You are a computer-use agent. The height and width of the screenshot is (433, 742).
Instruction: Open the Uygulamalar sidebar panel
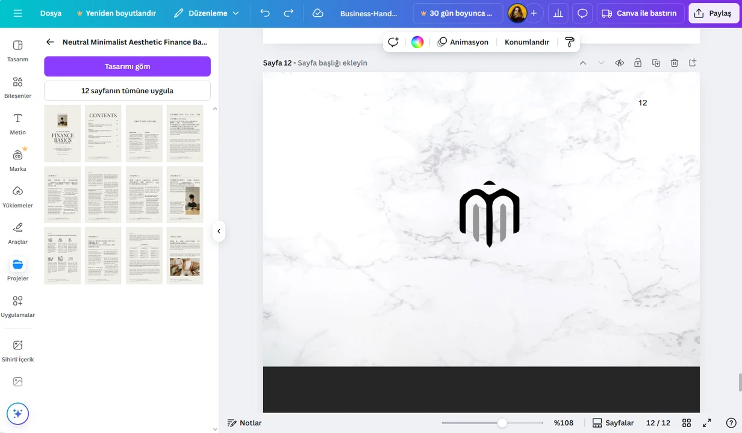click(17, 306)
